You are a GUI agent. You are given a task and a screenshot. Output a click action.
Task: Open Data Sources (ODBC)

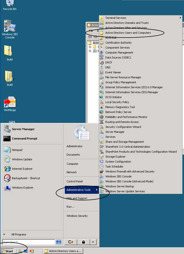(x=141, y=58)
